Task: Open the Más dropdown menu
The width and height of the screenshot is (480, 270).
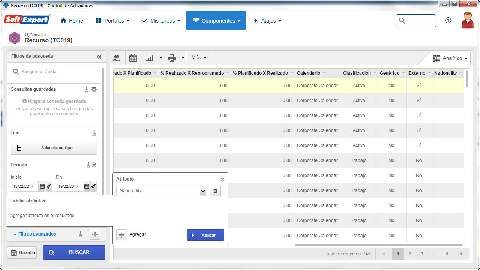Action: tap(198, 58)
